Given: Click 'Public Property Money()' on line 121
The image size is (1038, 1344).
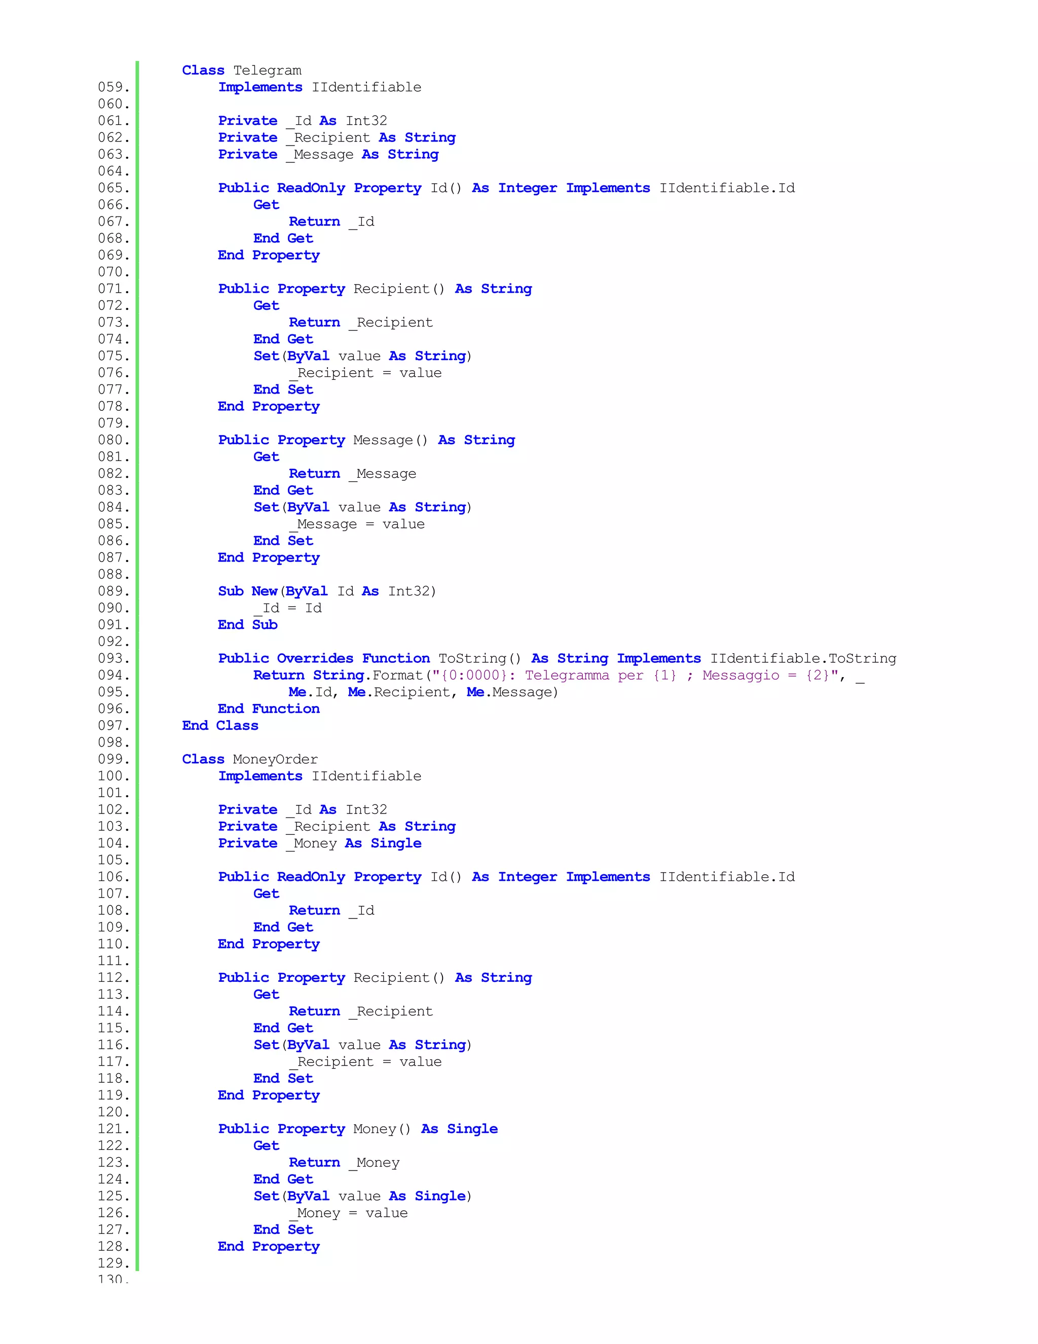Looking at the screenshot, I should pyautogui.click(x=314, y=1129).
